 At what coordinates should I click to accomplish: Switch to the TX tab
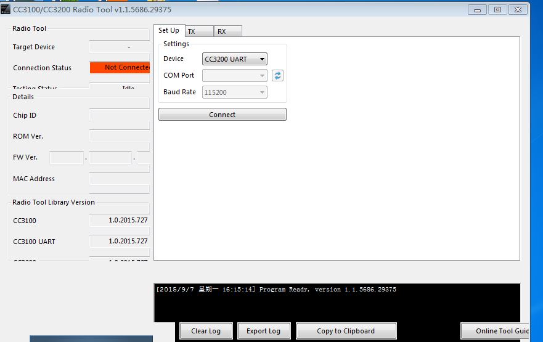coord(199,31)
